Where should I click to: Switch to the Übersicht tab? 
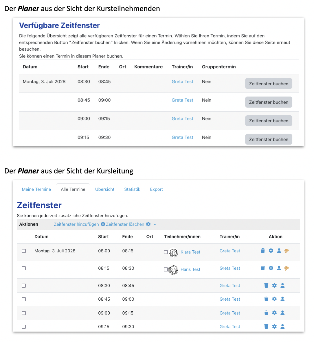(x=105, y=189)
